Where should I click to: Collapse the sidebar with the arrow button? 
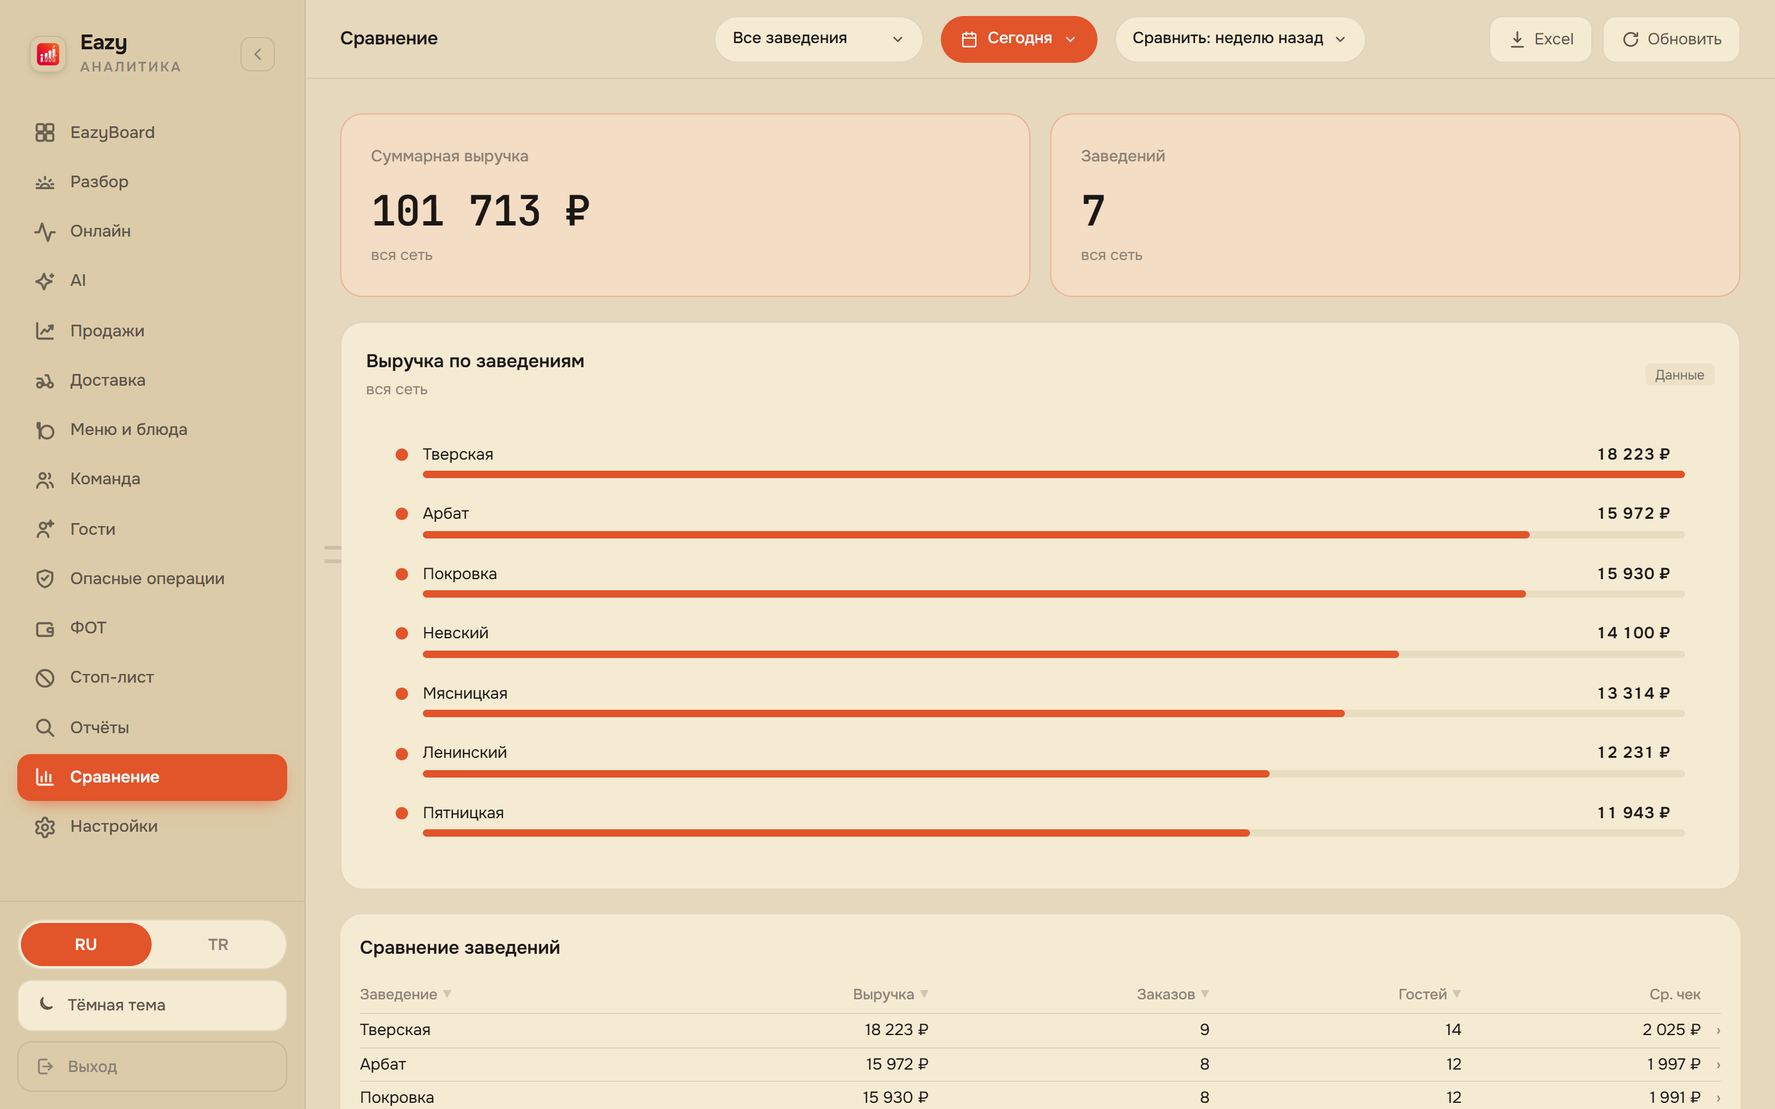(258, 54)
